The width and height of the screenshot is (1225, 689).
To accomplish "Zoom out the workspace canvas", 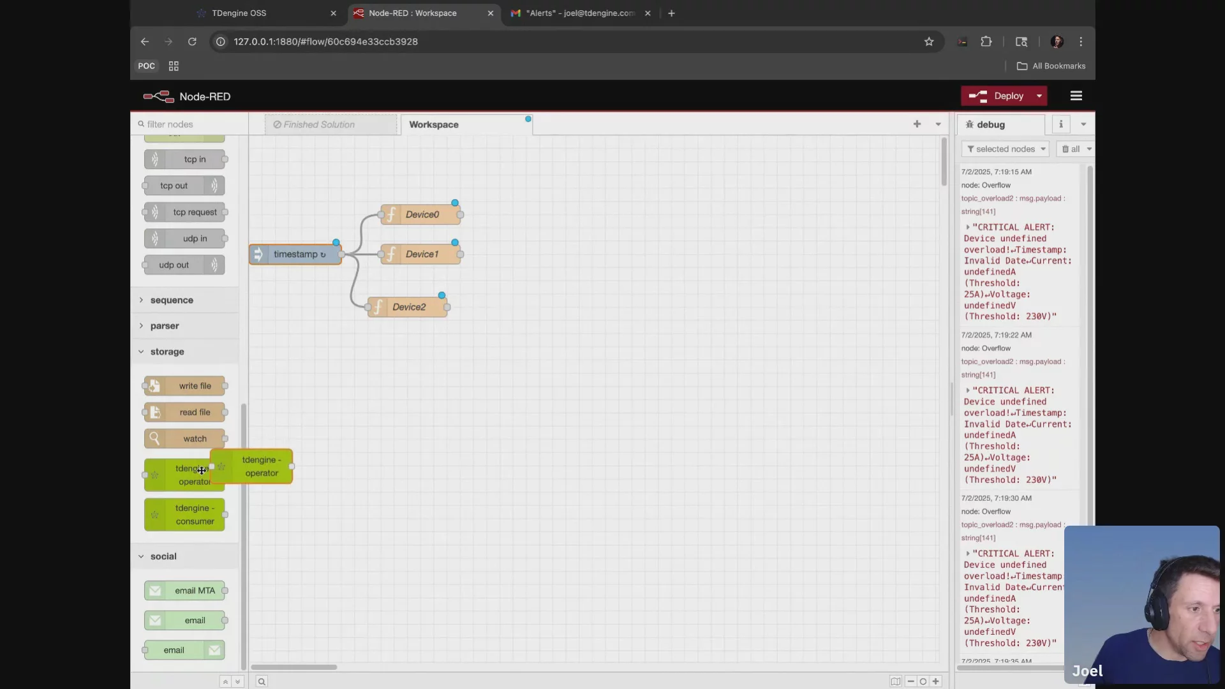I will coord(910,681).
